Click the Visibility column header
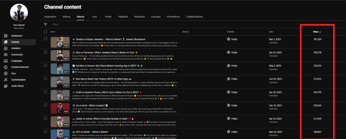The width and height of the screenshot is (346, 139). point(231,32)
